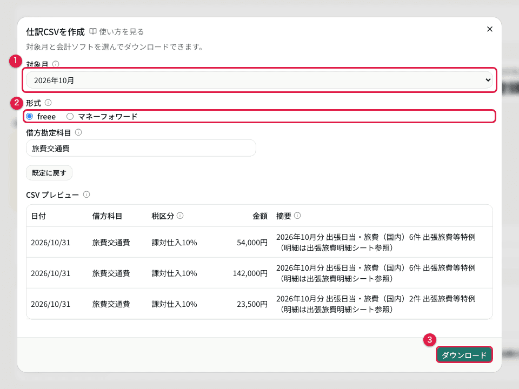This screenshot has width=519, height=389.
Task: Click info icon next to 対象月
Action: point(56,64)
